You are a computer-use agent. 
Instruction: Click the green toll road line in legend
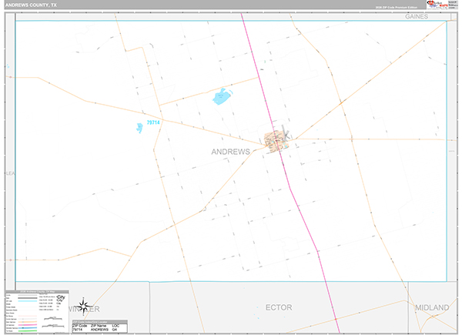[x=28, y=331]
